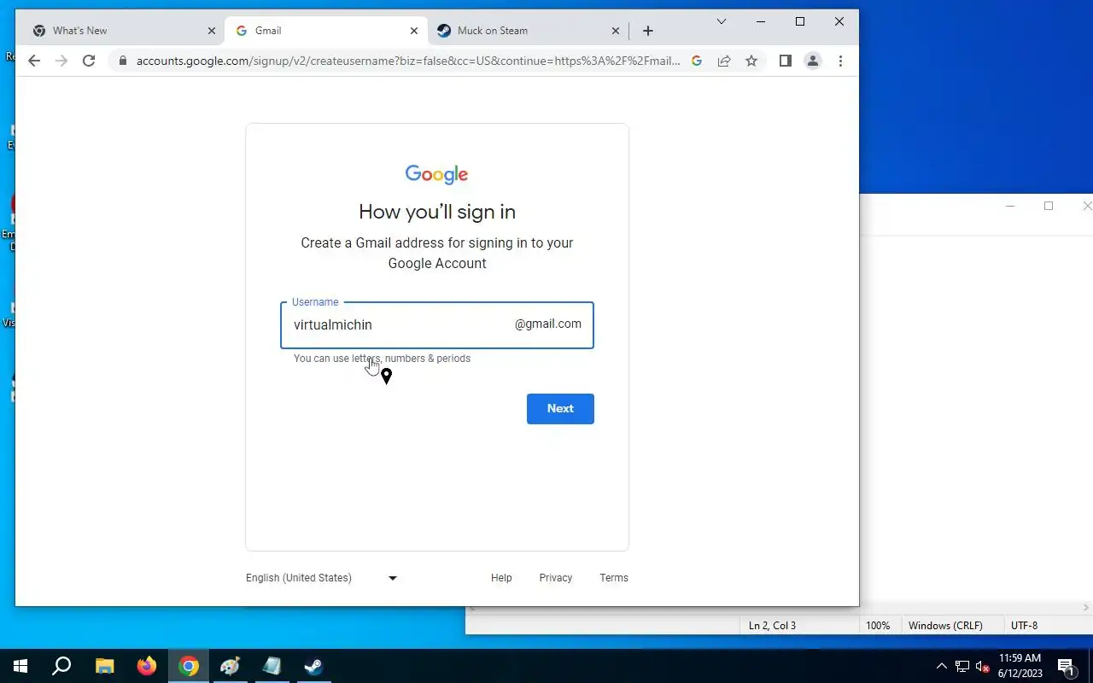The image size is (1093, 683).
Task: Click the network tray icon
Action: tap(962, 666)
